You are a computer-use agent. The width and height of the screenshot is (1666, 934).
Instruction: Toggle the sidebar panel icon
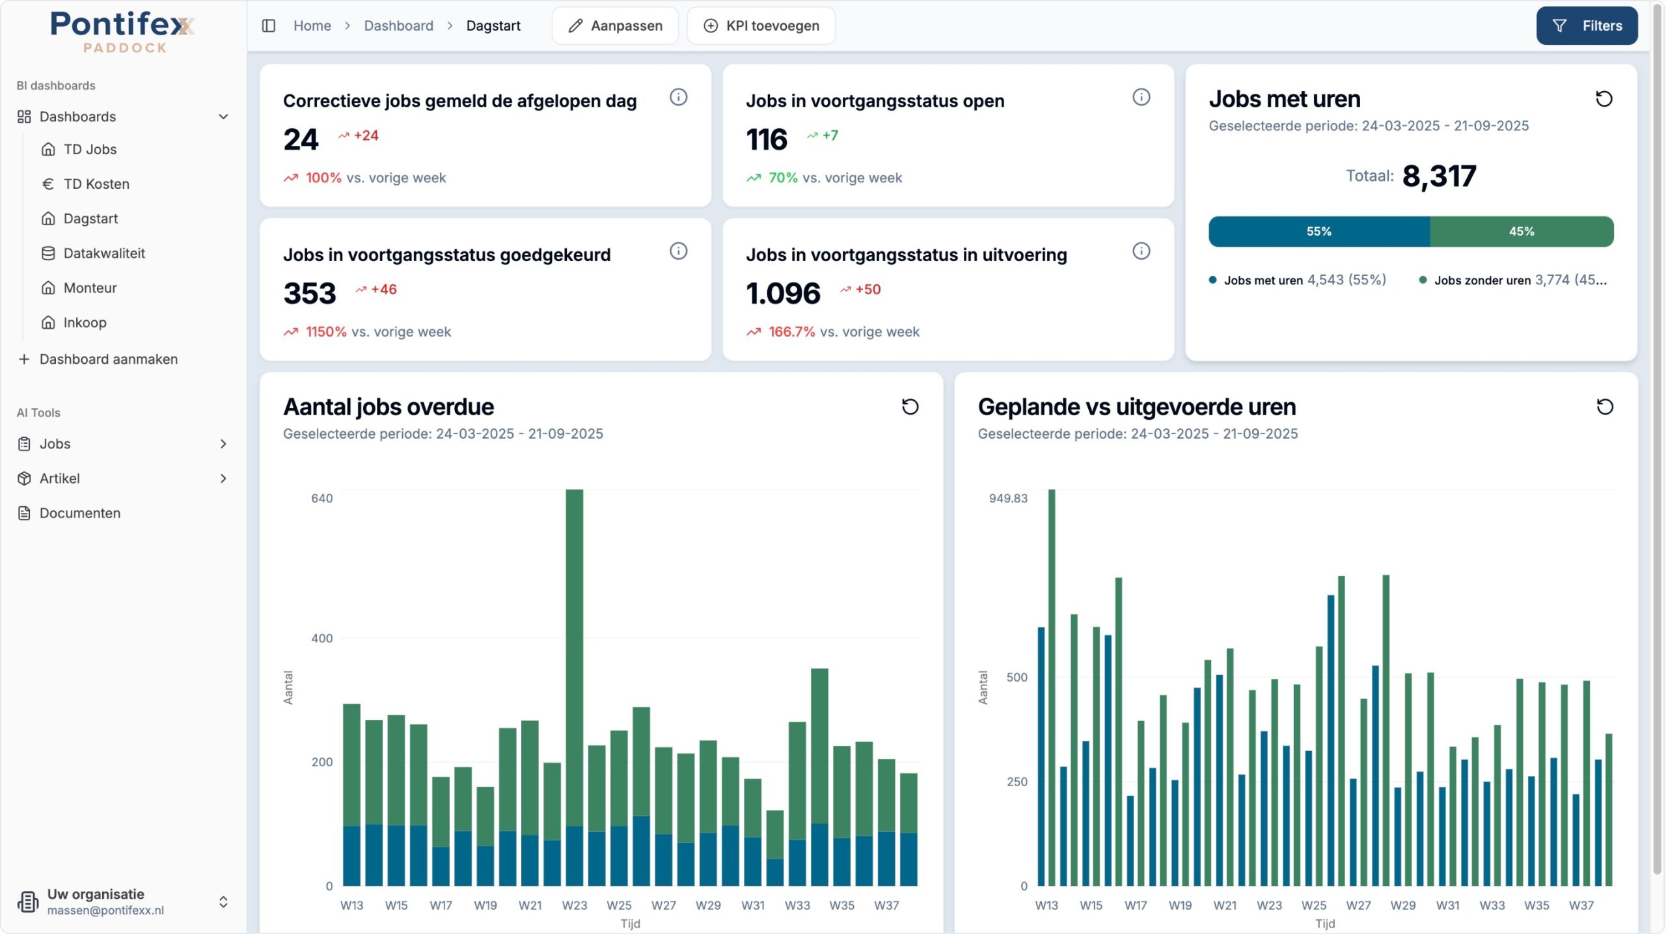269,25
